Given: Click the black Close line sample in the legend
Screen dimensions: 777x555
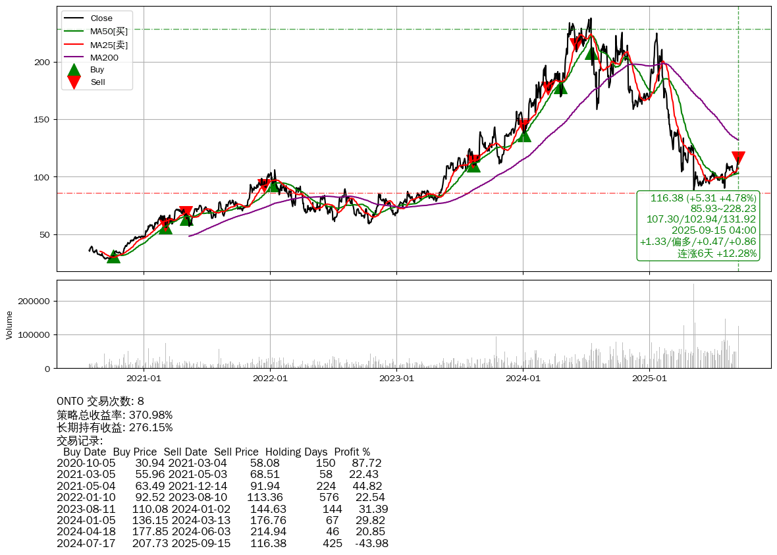Looking at the screenshot, I should [74, 18].
